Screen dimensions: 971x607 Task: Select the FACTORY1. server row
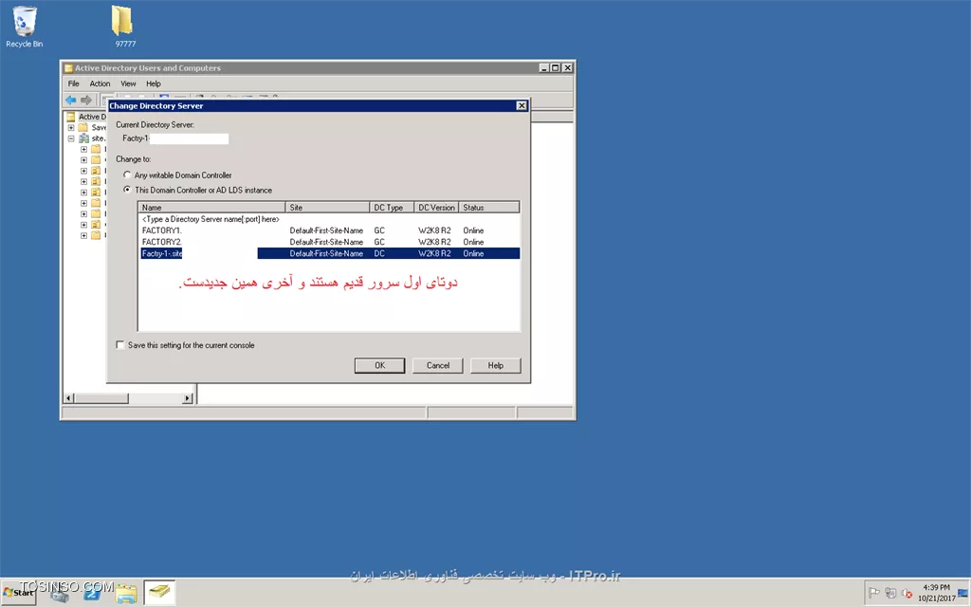point(329,230)
